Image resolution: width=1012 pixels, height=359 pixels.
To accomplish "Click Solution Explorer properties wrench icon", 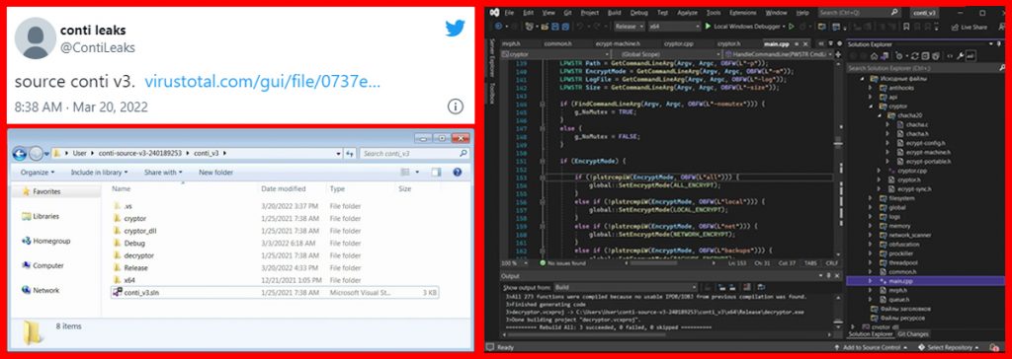I will tap(961, 56).
